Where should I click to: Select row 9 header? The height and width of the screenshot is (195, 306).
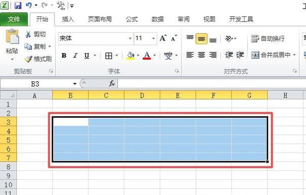[x=8, y=175]
